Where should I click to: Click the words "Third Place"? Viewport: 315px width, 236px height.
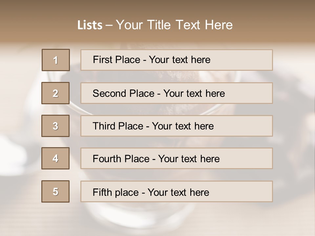click(118, 126)
